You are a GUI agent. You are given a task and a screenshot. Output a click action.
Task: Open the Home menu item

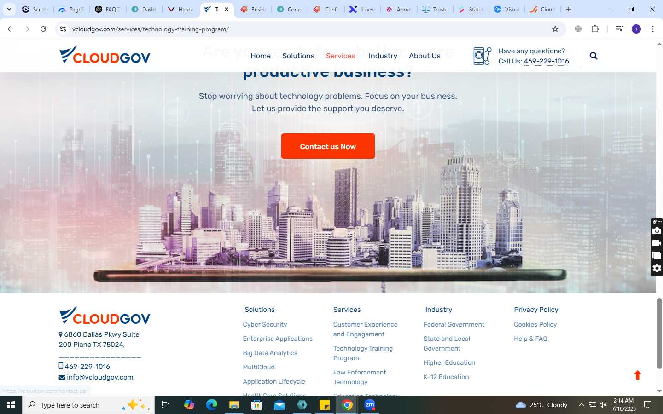click(x=261, y=56)
